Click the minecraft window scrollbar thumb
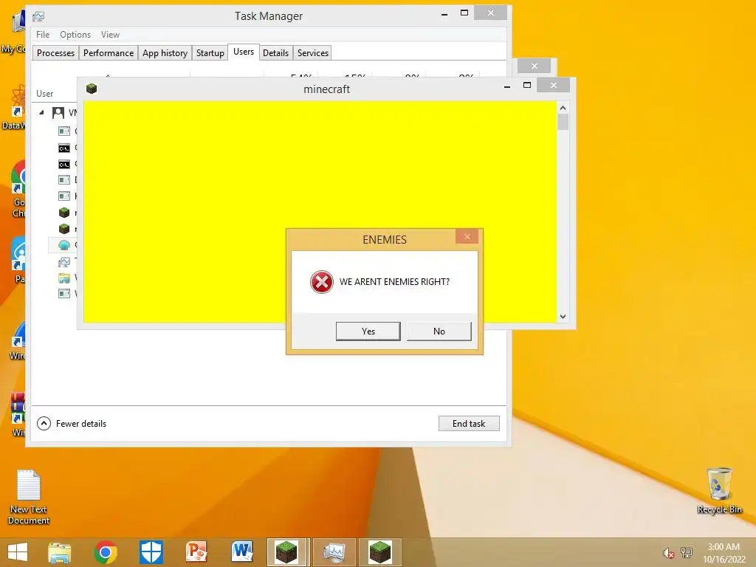 pos(563,122)
